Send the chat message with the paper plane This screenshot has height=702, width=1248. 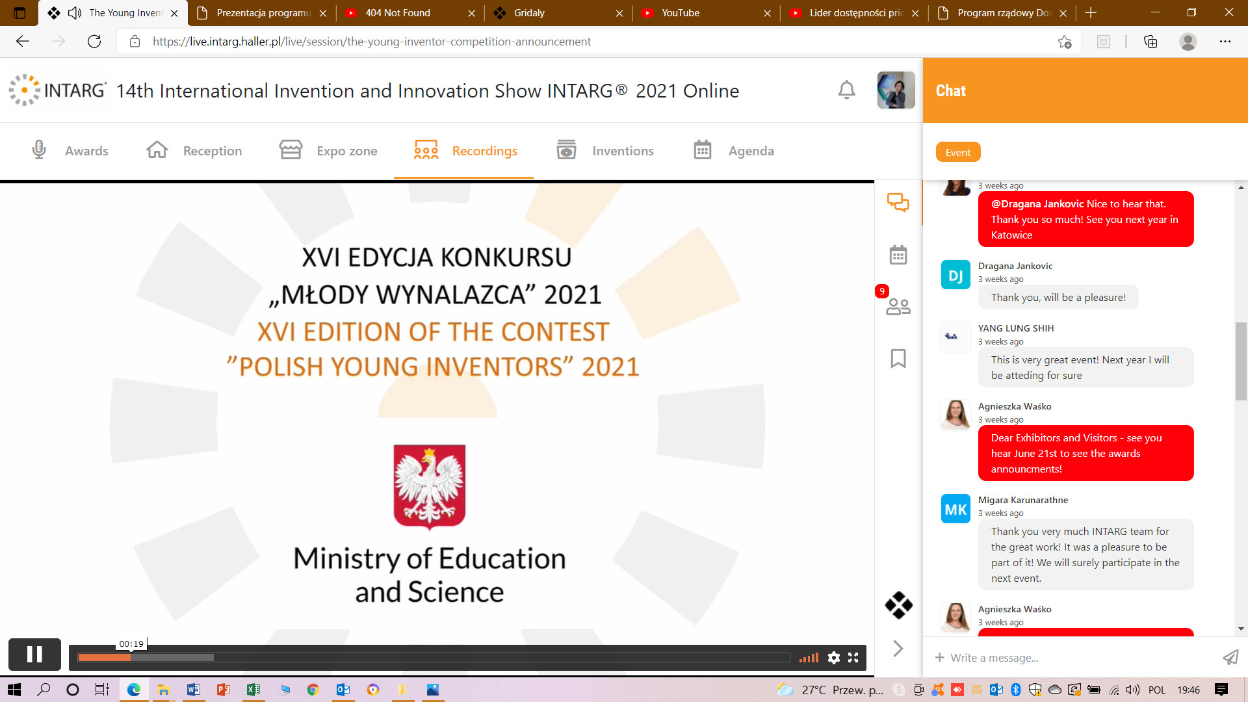point(1230,658)
